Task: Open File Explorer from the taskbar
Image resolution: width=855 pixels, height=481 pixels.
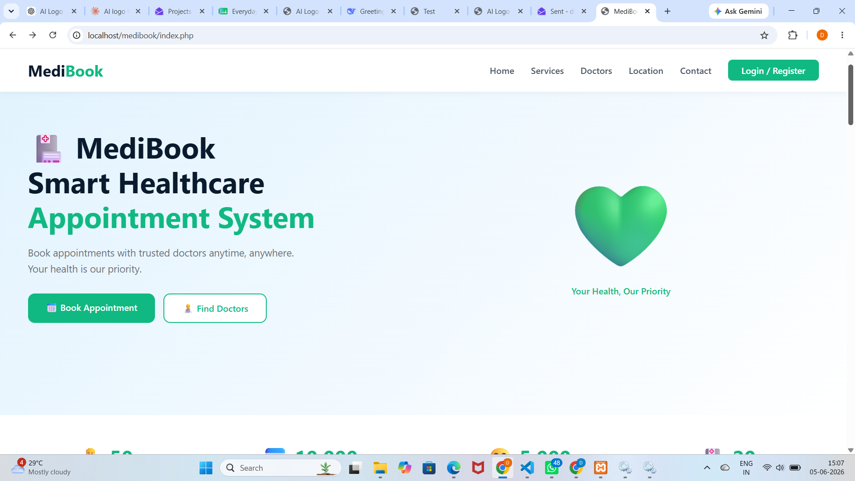Action: point(380,468)
